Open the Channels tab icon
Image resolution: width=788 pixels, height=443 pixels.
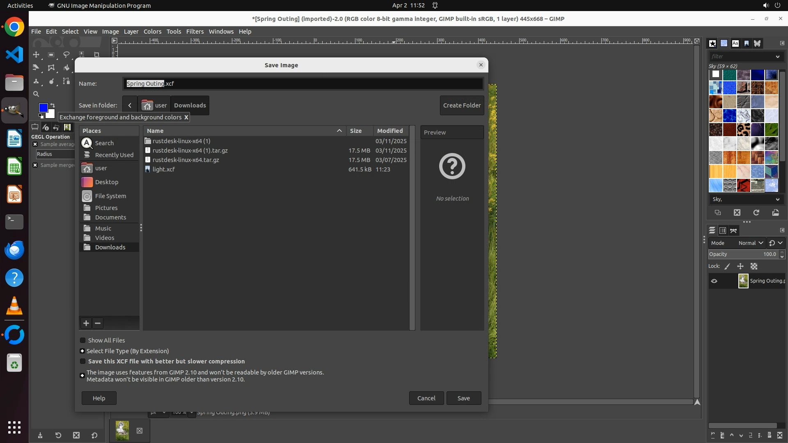click(x=723, y=231)
